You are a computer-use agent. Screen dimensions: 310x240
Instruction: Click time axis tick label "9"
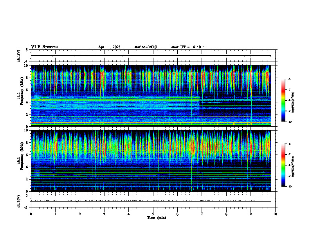(251, 214)
